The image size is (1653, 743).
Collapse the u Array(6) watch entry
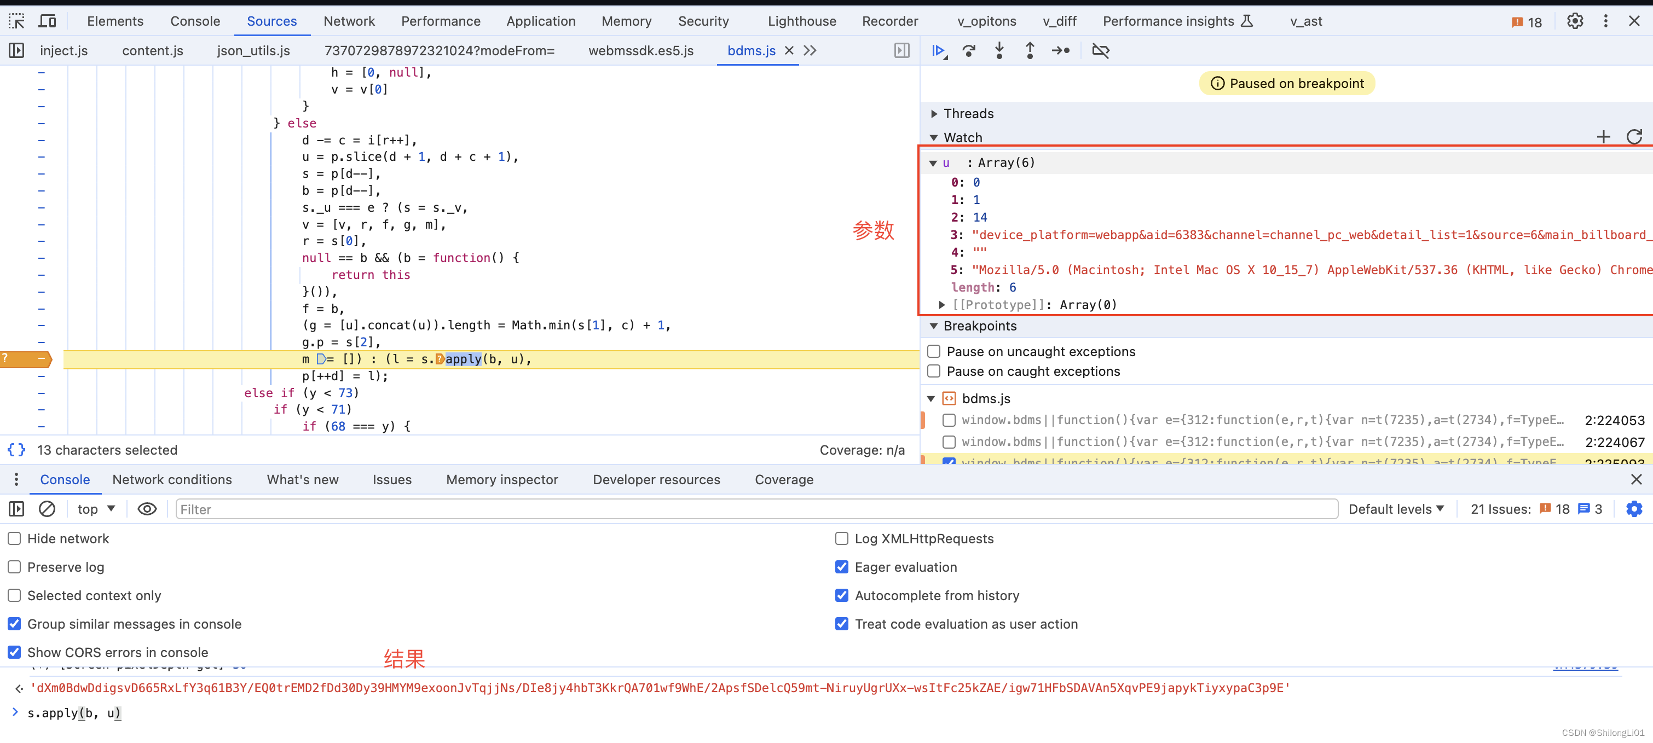(933, 163)
